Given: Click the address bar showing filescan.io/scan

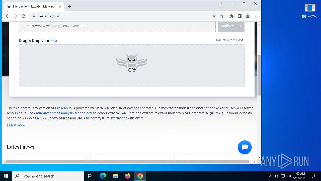Looking at the screenshot, I should click(x=123, y=16).
